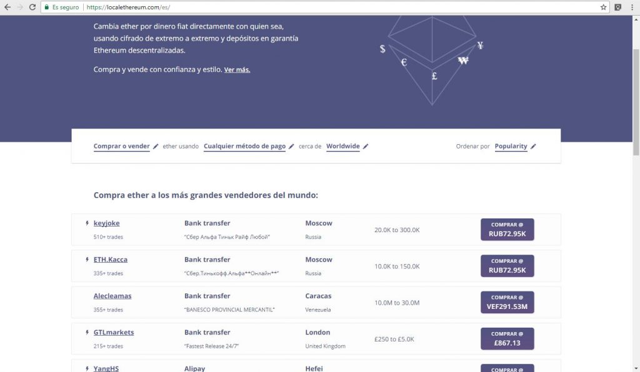Screen dimensions: 640x372
Task: Click the pencil icon next to Comprar o vender
Action: [x=156, y=146]
